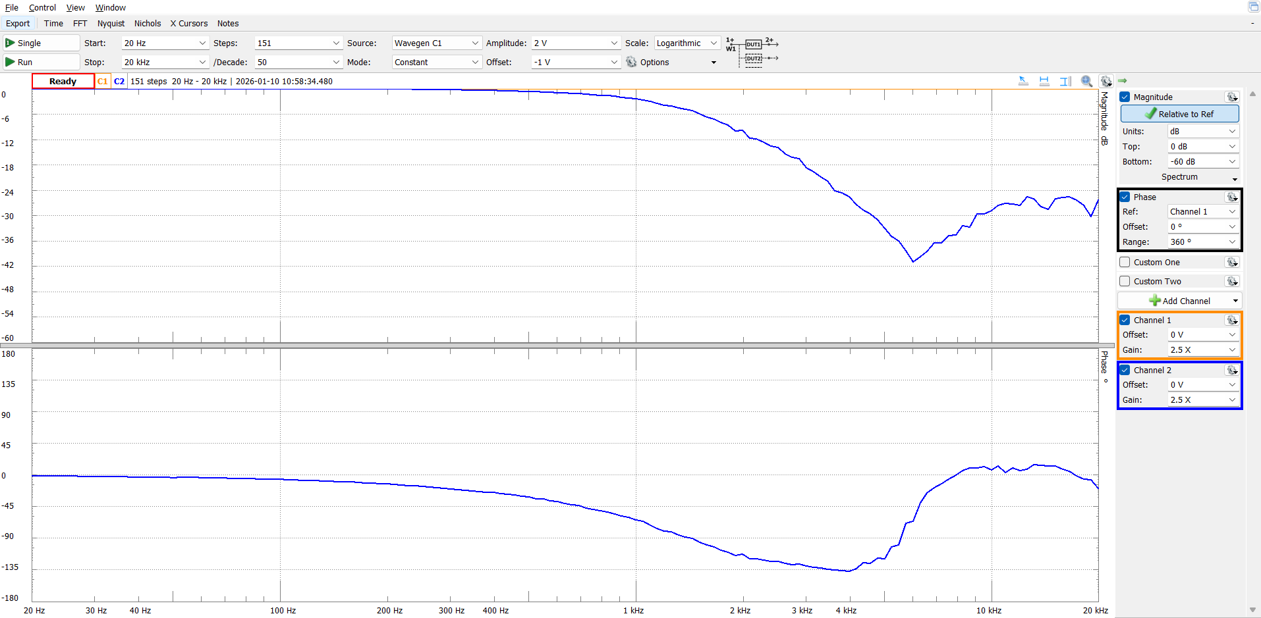The height and width of the screenshot is (618, 1261).
Task: Click the DUT wiring diagram icon
Action: [753, 51]
